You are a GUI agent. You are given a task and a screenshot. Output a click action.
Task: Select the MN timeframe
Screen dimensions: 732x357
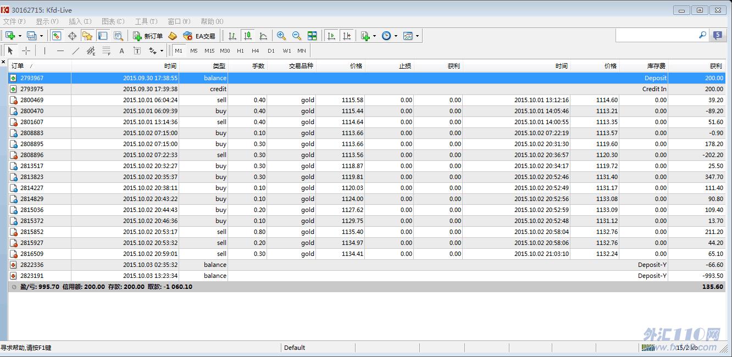pyautogui.click(x=302, y=51)
